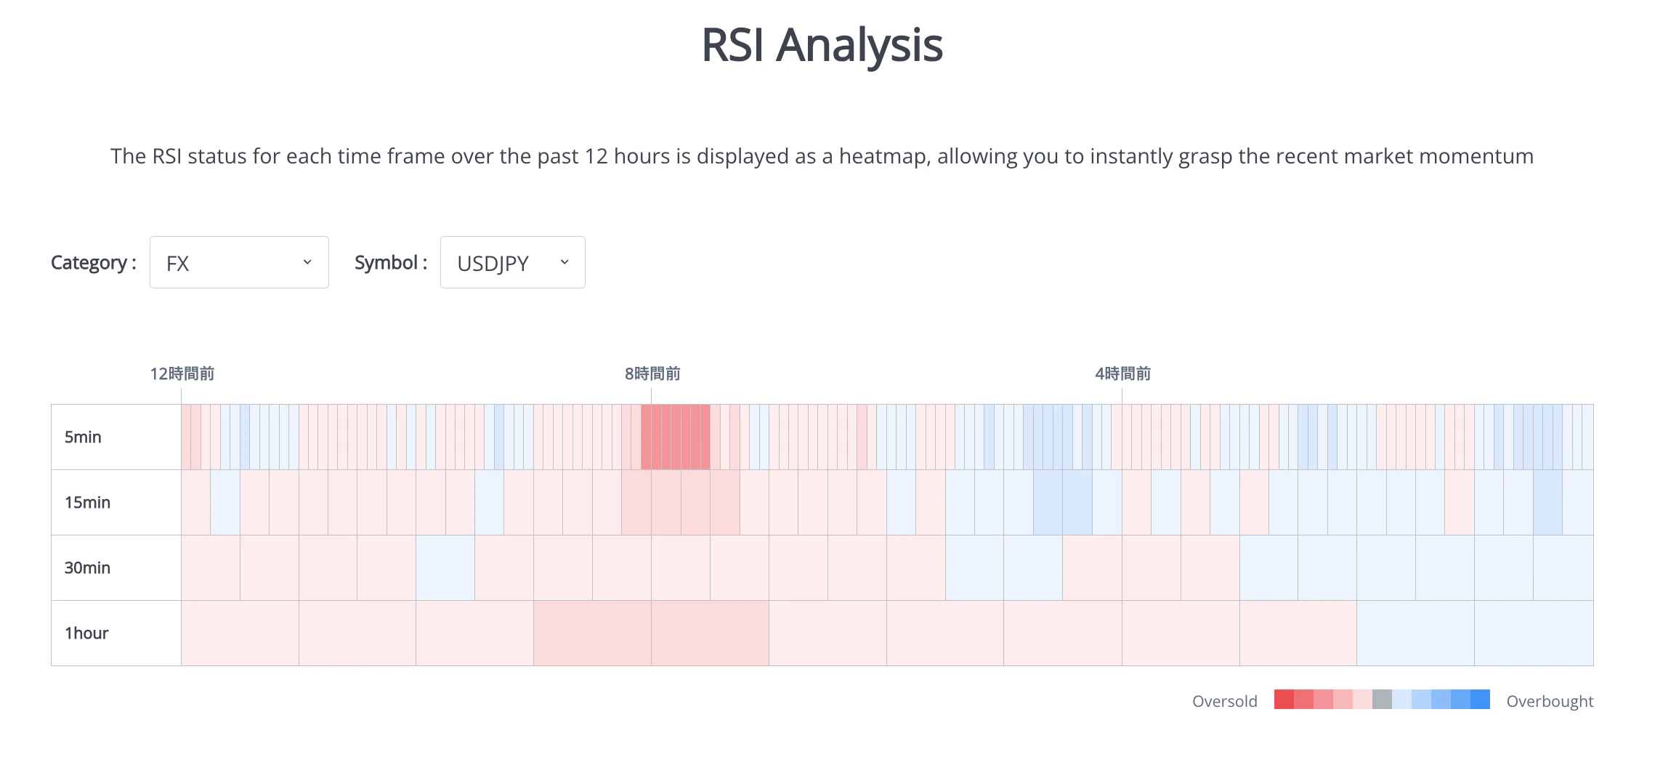Open the Symbol dropdown showing USDJPY

tap(511, 262)
